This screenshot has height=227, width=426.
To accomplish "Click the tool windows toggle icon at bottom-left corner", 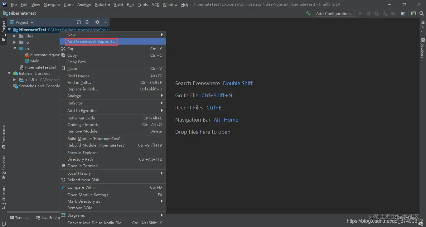I will click(3, 224).
